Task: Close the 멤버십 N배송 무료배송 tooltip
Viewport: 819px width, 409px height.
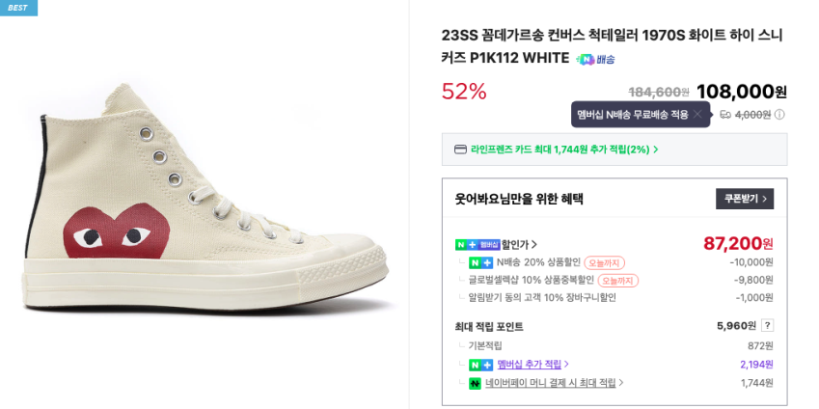Action: point(697,114)
